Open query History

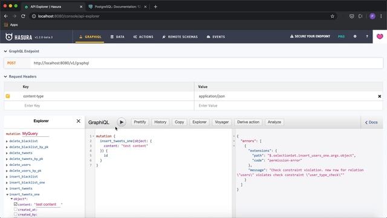(160, 122)
